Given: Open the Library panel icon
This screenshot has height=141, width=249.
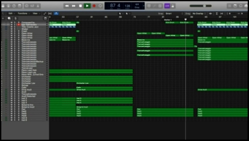Looking at the screenshot, I should 3,6.
